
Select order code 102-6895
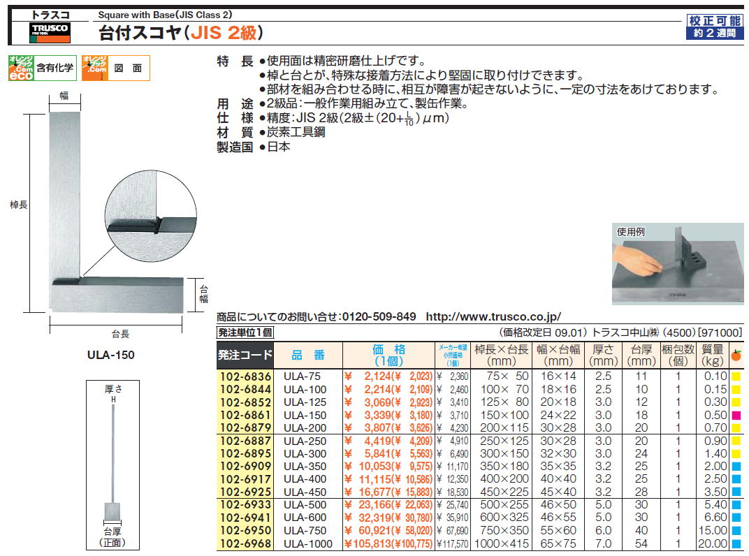(245, 454)
